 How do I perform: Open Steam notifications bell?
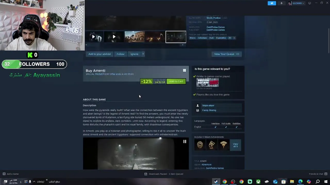pos(282,3)
